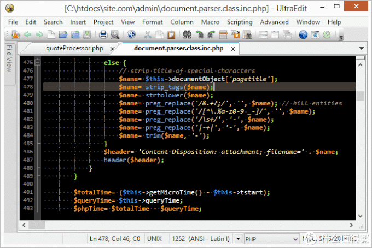The height and width of the screenshot is (248, 372).
Task: Click the vertical scrollbar down arrow
Action: [x=360, y=216]
